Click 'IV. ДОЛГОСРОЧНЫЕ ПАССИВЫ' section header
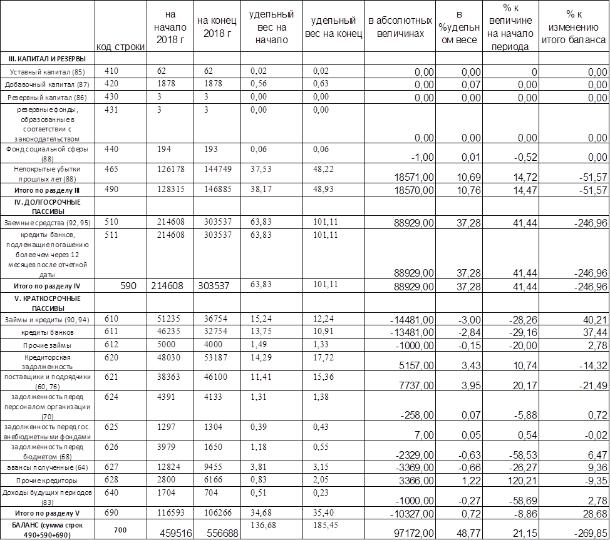Image resolution: width=610 pixels, height=540 pixels. [x=48, y=206]
